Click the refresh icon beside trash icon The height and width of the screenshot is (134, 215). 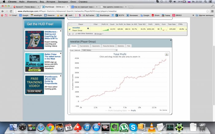click(x=73, y=34)
